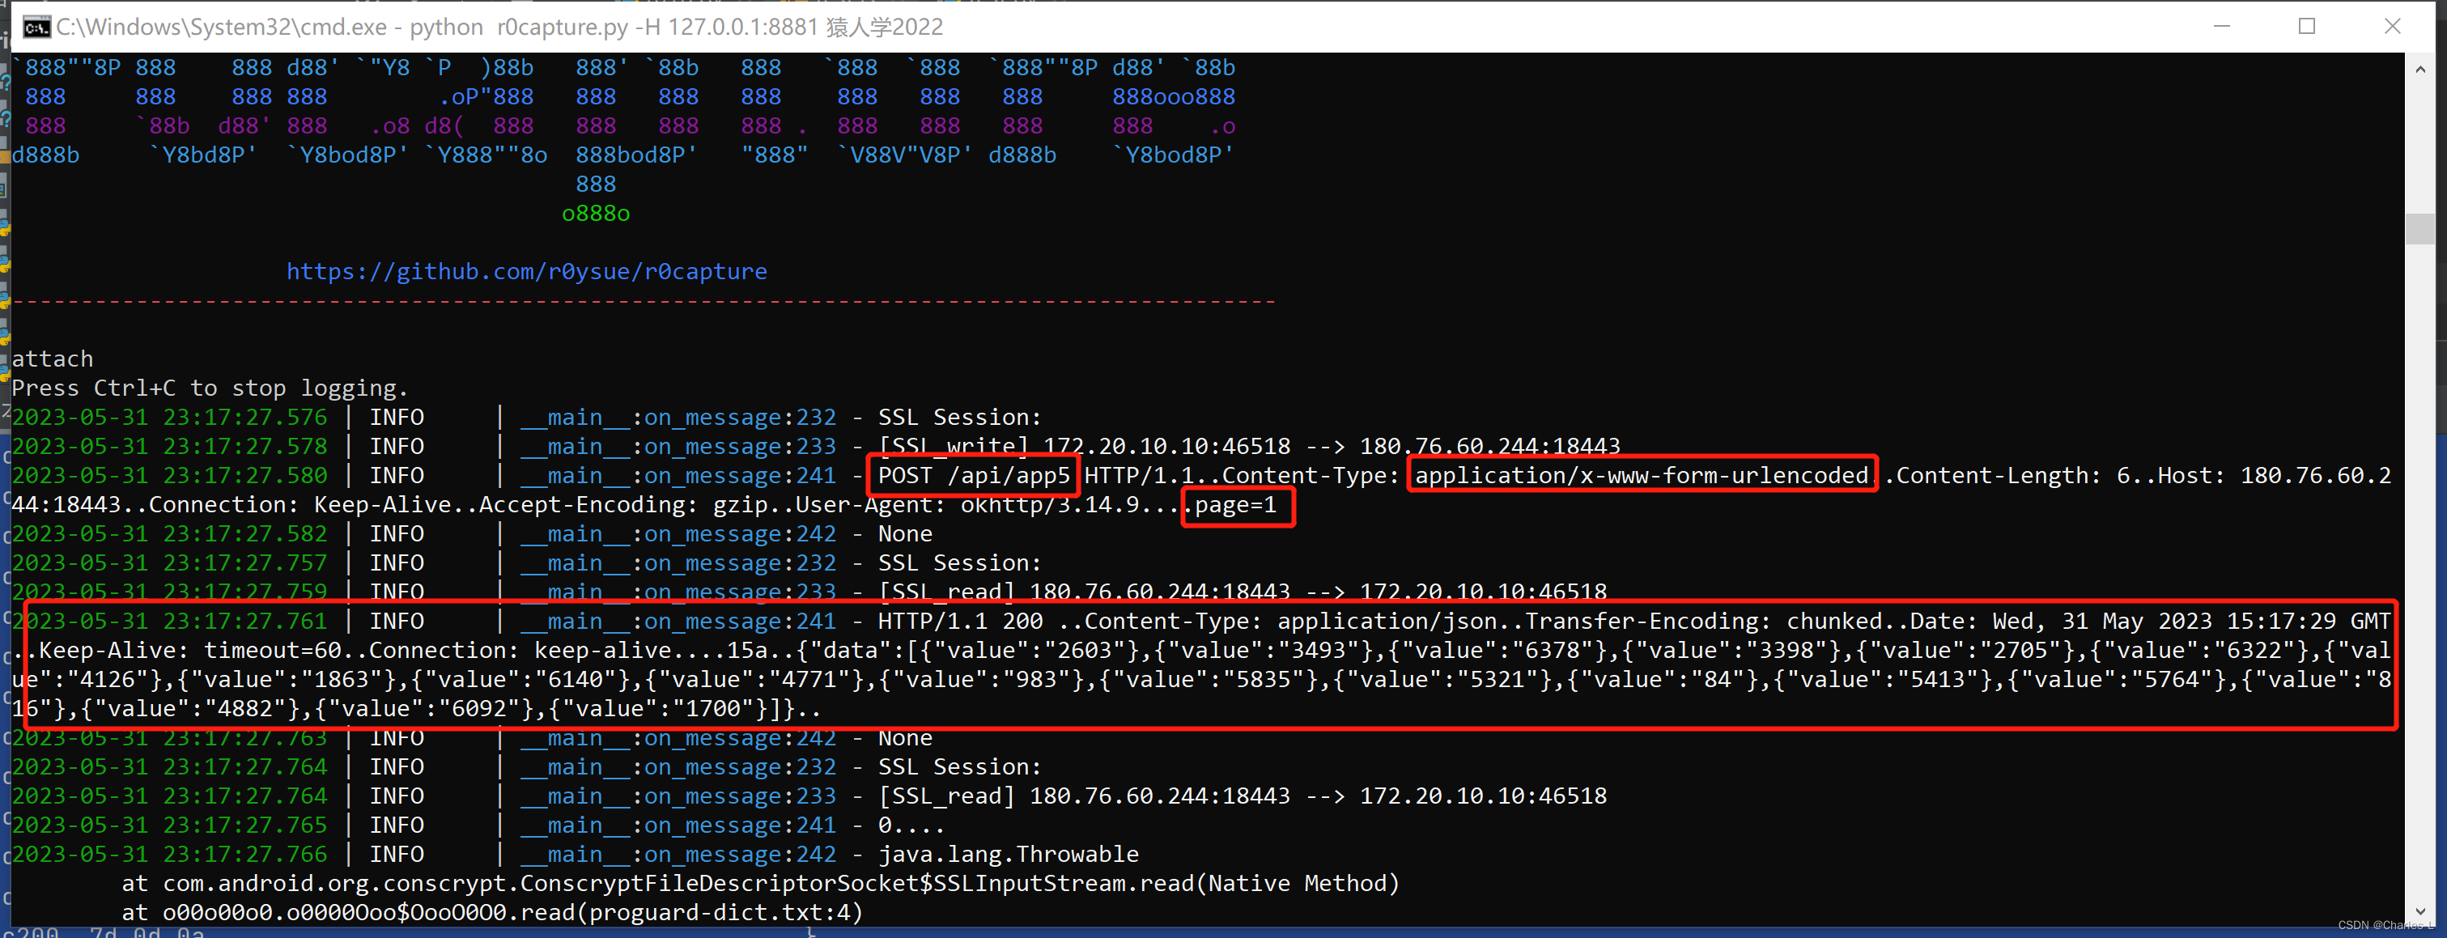Click timestamp '2023-05-31 23:17:27.766'
Viewport: 2447px width, 938px height.
pos(169,855)
